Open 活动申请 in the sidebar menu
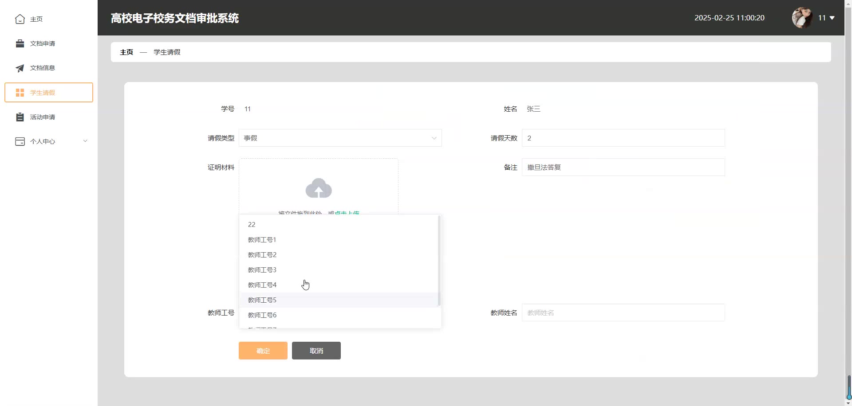Image resolution: width=852 pixels, height=406 pixels. click(x=49, y=117)
